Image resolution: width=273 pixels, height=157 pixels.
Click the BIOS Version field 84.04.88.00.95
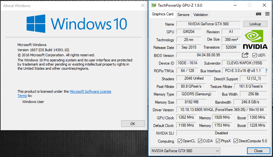[x=209, y=55]
